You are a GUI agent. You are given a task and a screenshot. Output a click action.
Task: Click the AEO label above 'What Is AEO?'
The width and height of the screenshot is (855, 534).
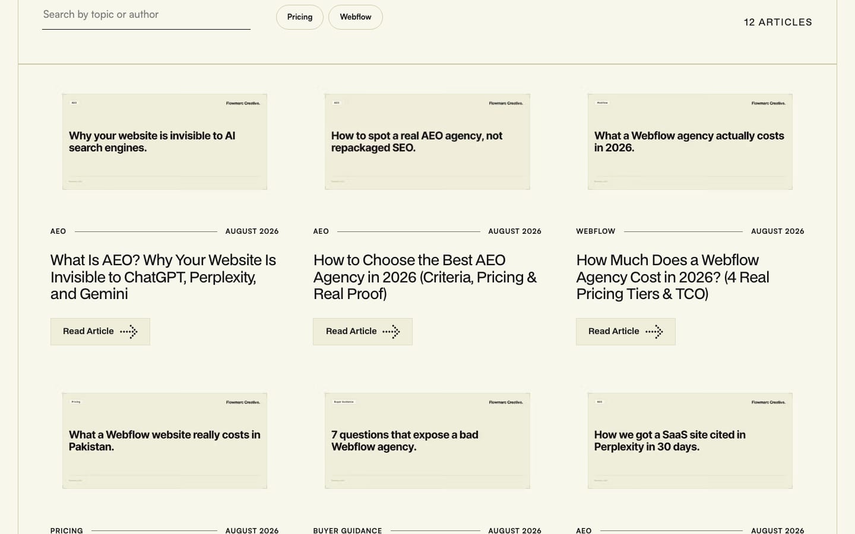pos(58,231)
